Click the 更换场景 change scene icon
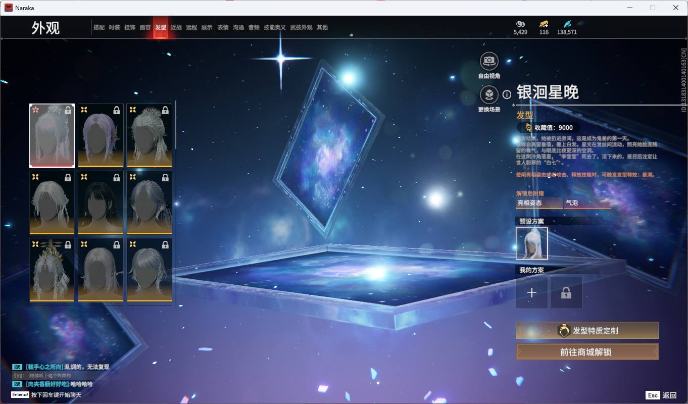Image resolution: width=688 pixels, height=404 pixels. pyautogui.click(x=488, y=94)
